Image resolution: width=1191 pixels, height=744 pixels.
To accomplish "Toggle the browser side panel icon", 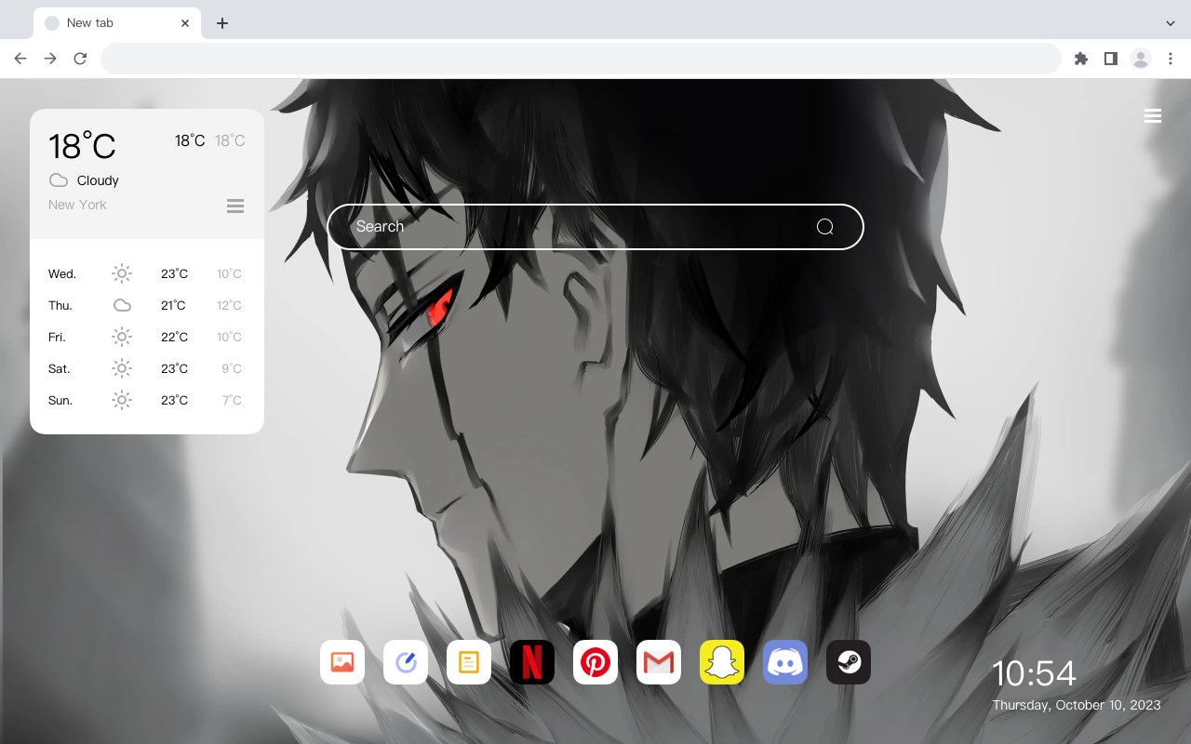I will point(1110,59).
